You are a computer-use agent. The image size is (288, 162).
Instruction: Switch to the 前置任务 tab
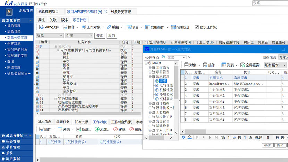click(x=63, y=122)
